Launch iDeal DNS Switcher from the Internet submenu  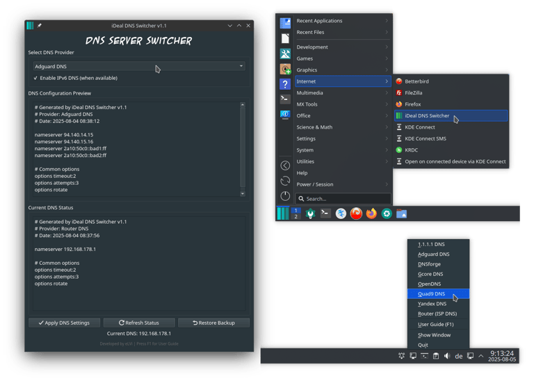[x=451, y=116]
